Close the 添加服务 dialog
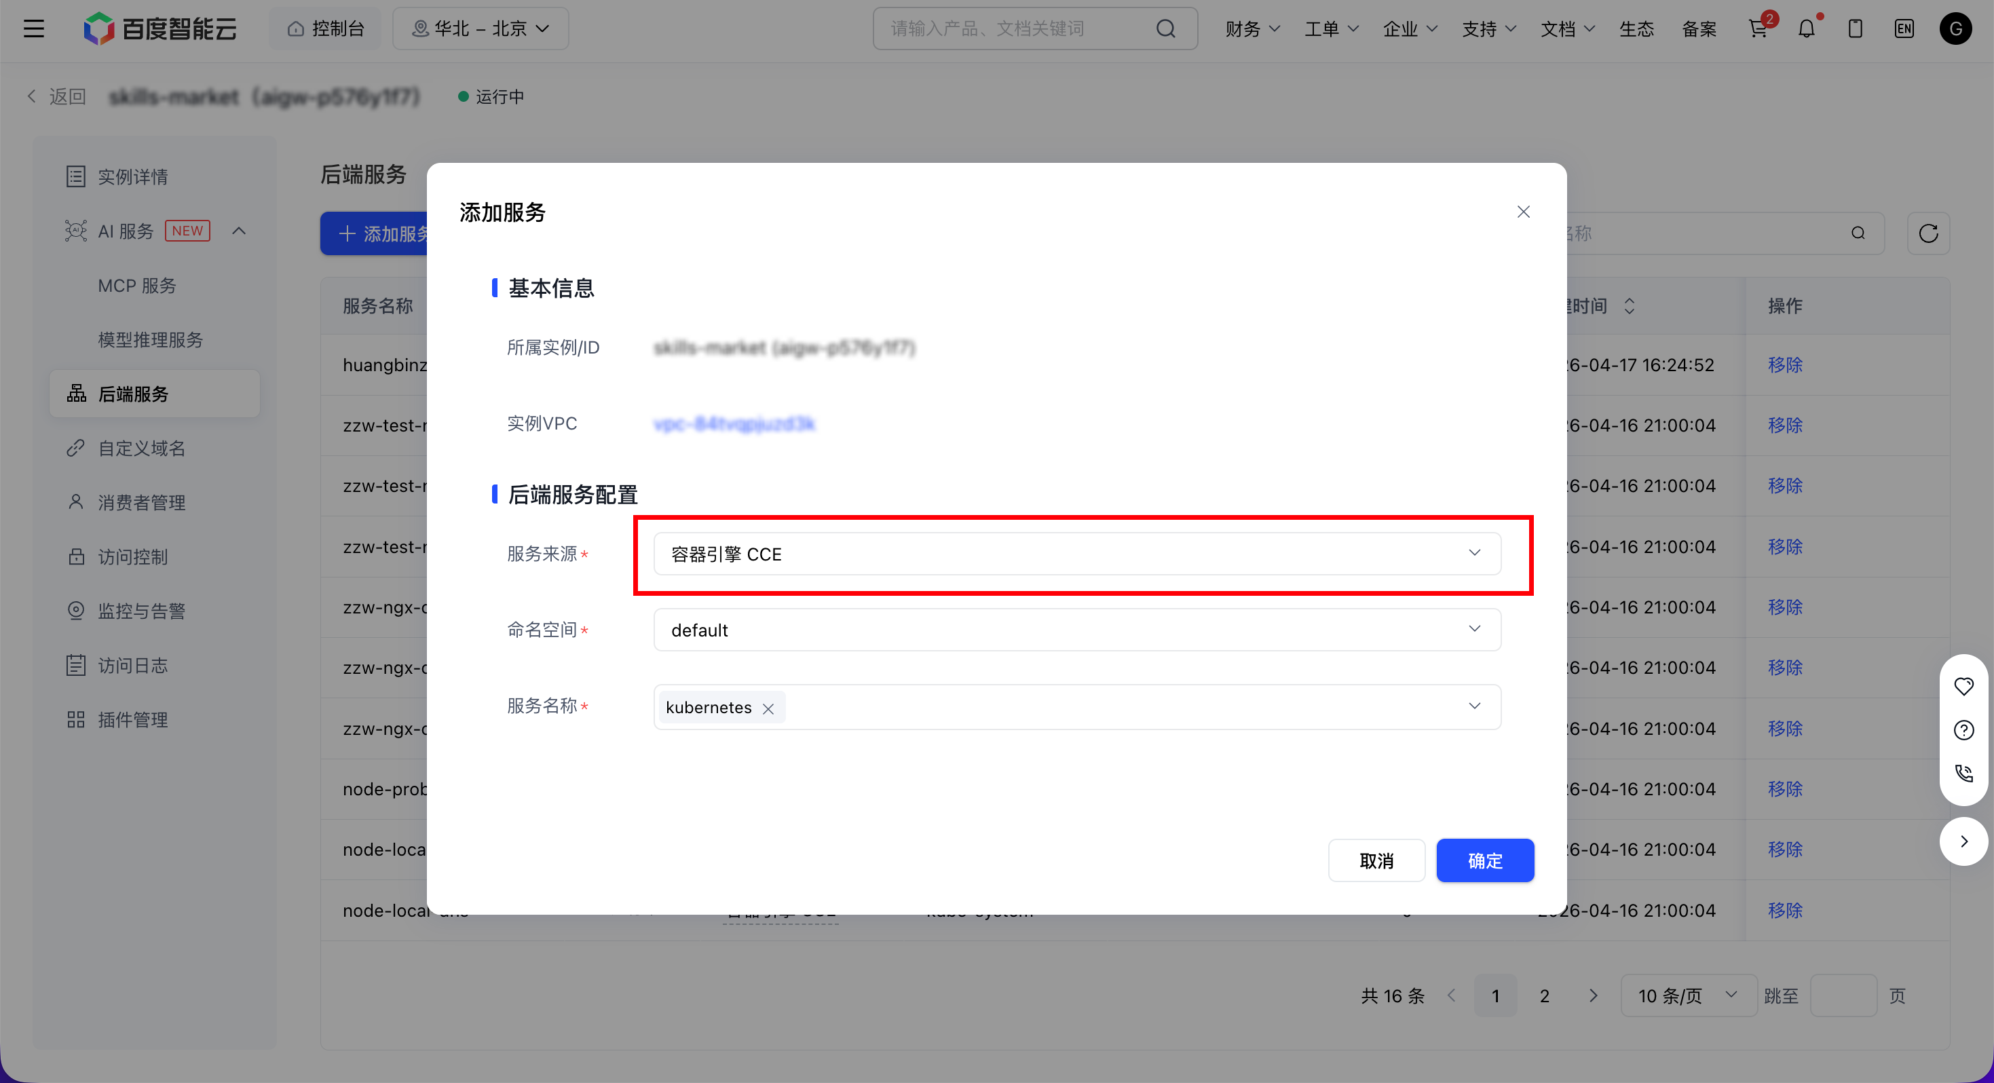 [1524, 211]
